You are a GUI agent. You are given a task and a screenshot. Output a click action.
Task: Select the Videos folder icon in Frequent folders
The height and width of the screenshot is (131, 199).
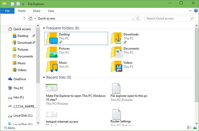(x=116, y=66)
